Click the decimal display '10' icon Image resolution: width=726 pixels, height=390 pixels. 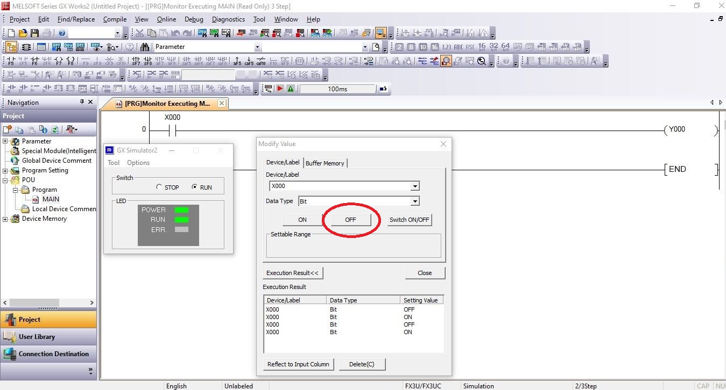coord(423,47)
